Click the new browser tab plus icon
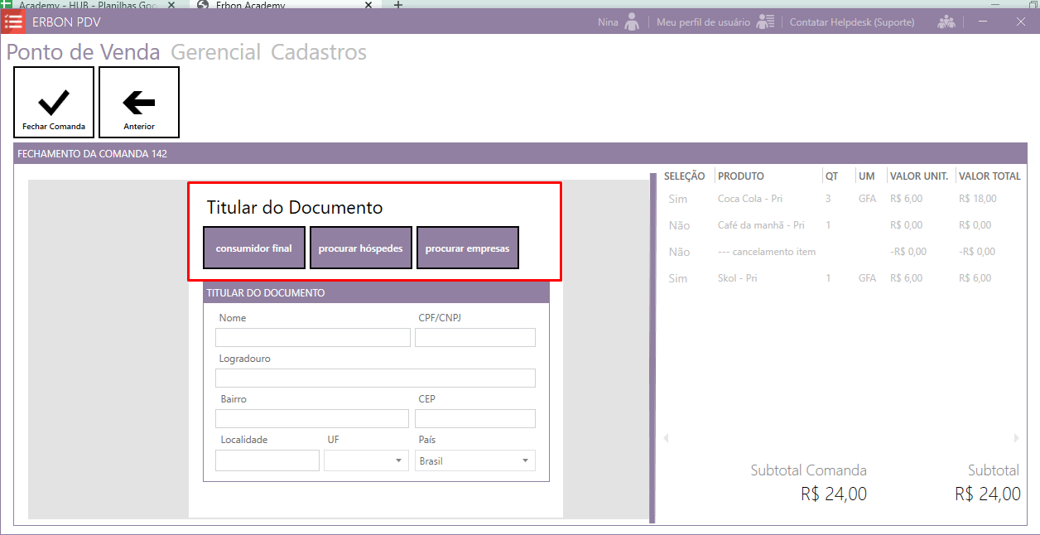Screen dimensions: 1040x535 click(x=397, y=5)
